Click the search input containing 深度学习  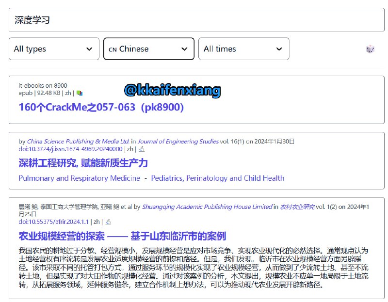pyautogui.click(x=194, y=19)
